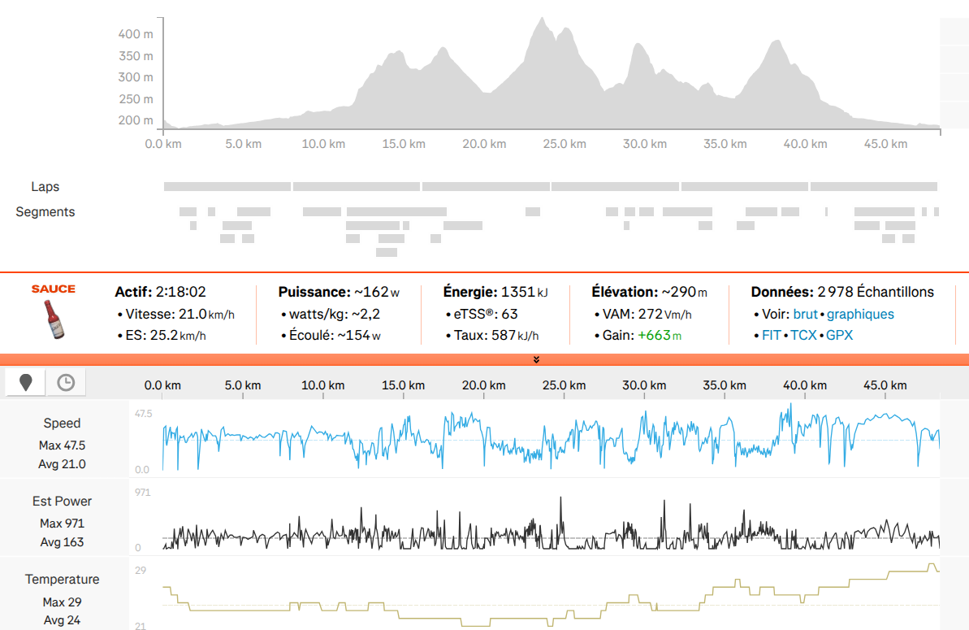This screenshot has width=969, height=630.
Task: Click the Temperature chart label
Action: tap(62, 580)
